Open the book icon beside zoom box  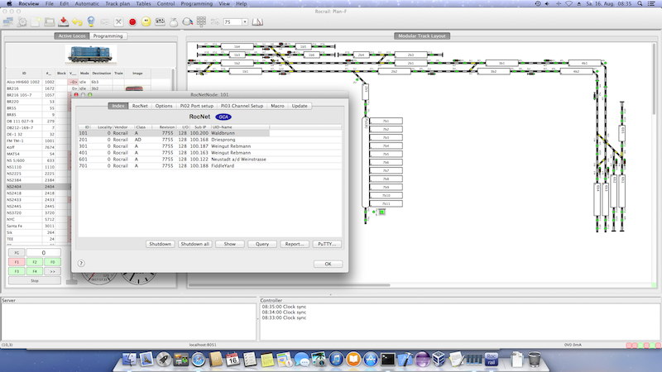(257, 22)
